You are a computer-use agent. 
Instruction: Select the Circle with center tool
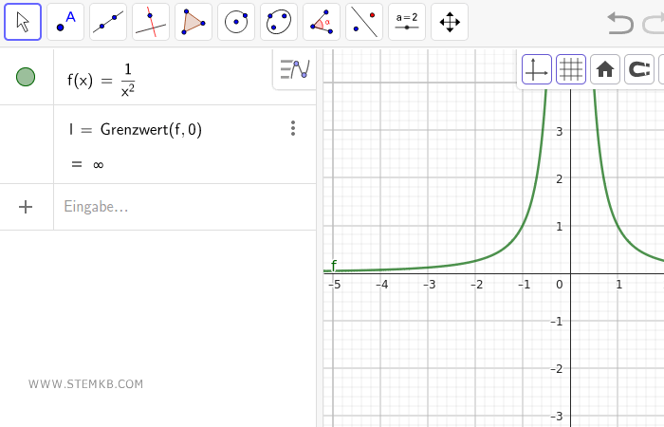point(236,22)
